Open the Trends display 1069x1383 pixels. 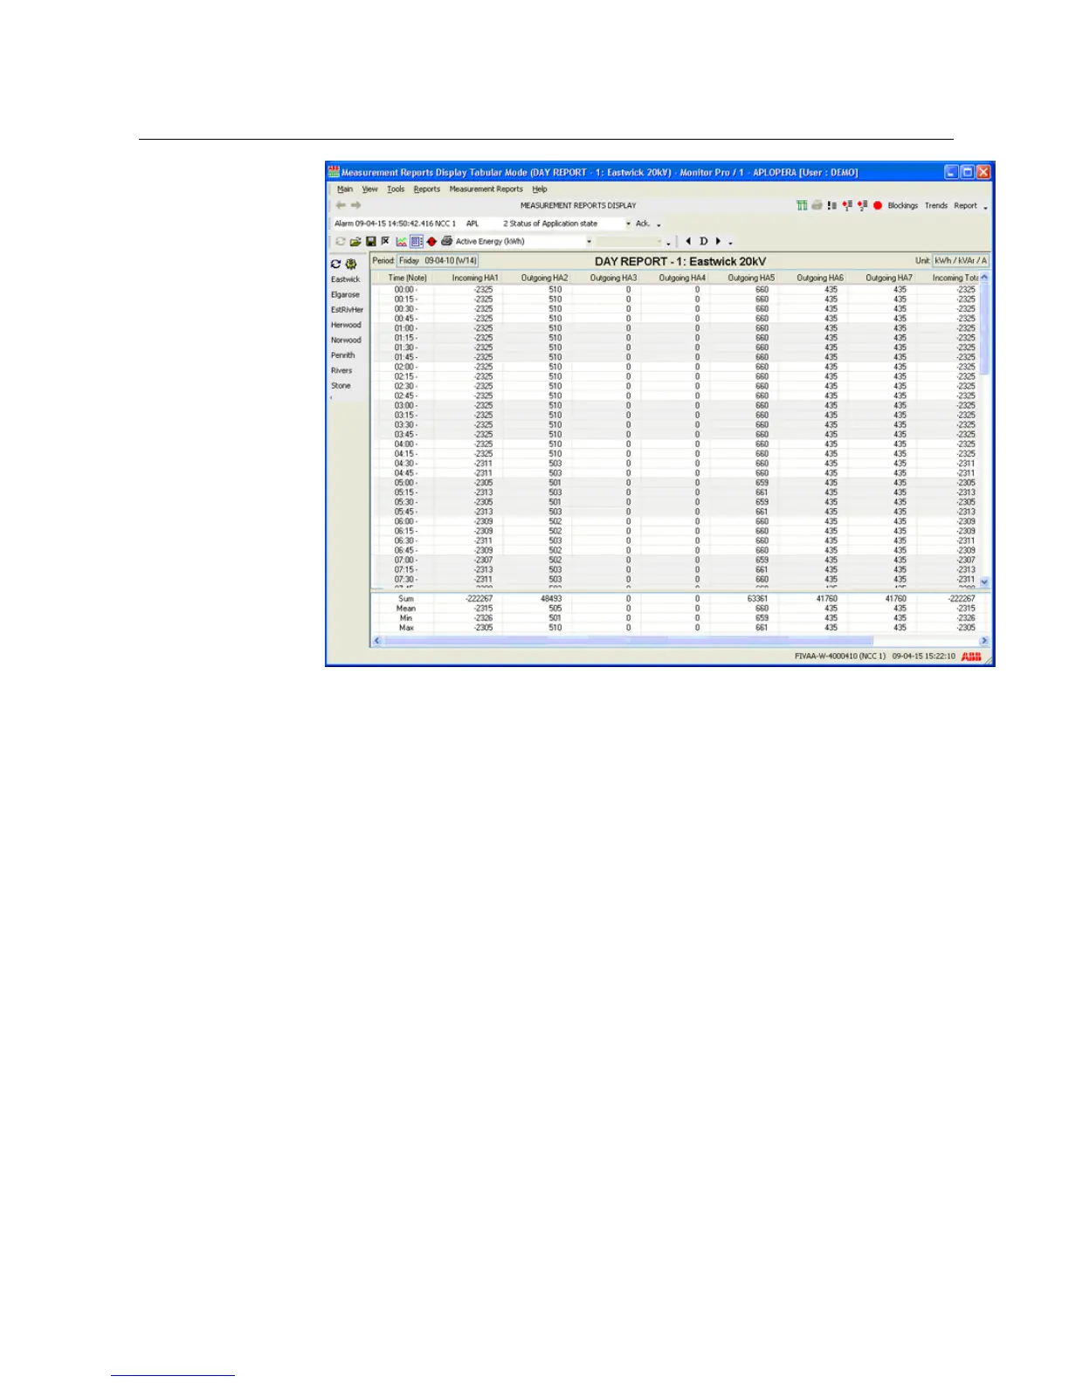935,205
